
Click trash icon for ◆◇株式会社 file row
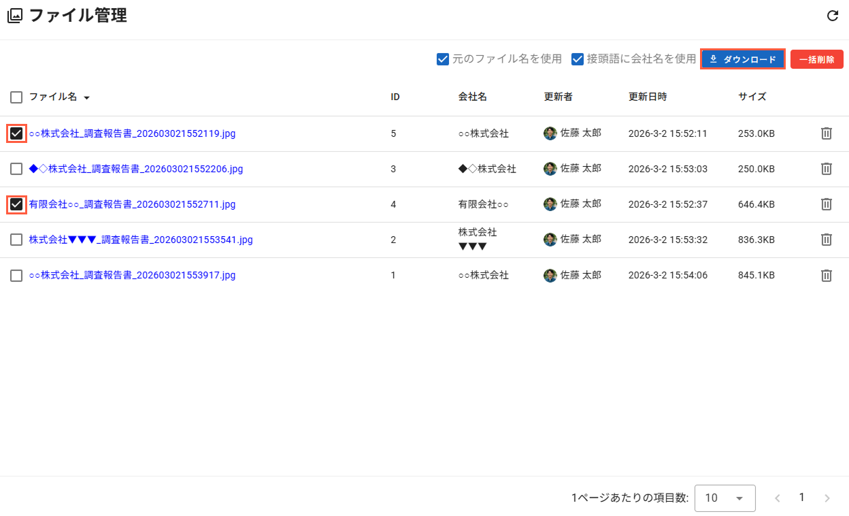point(826,169)
